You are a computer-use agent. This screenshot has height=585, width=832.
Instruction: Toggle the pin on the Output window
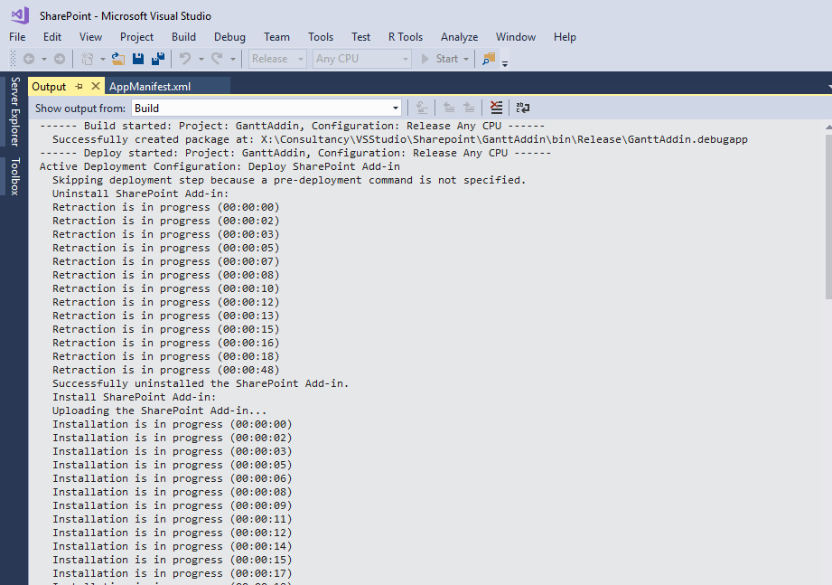[79, 86]
